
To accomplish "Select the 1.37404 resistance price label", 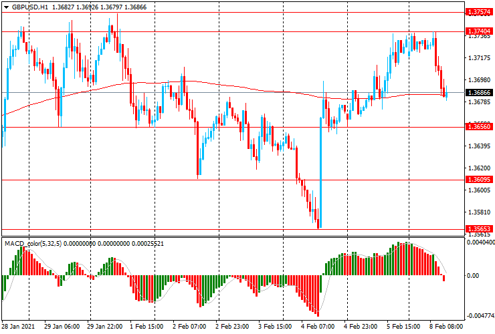I will [480, 31].
